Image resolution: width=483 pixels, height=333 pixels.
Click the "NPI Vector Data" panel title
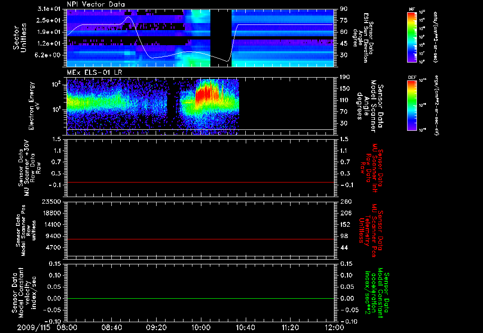click(x=96, y=4)
